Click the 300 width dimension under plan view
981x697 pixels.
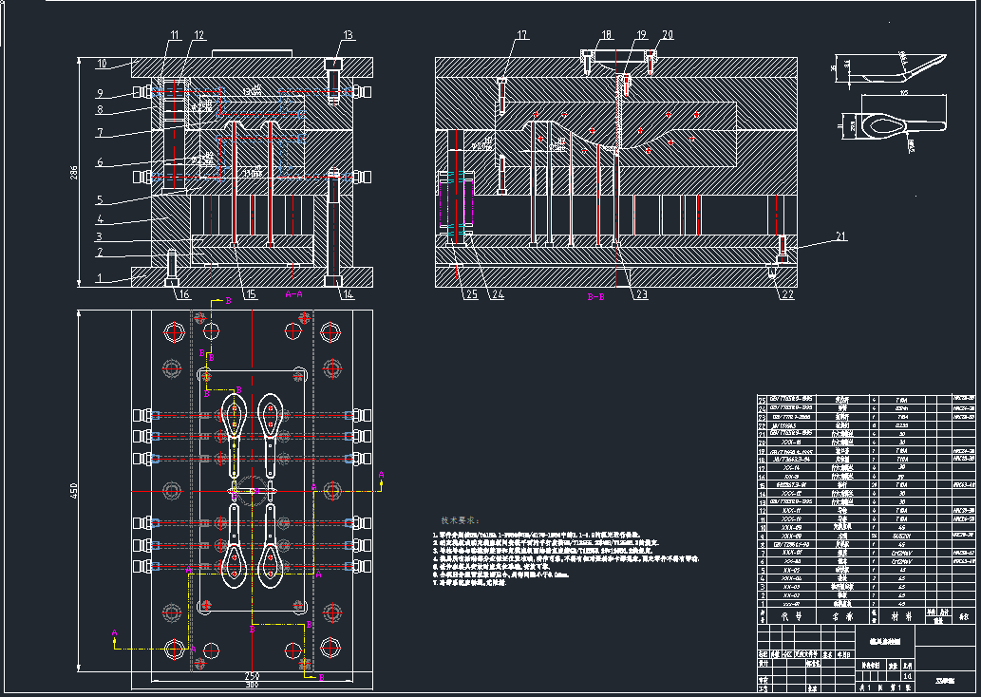tap(252, 685)
